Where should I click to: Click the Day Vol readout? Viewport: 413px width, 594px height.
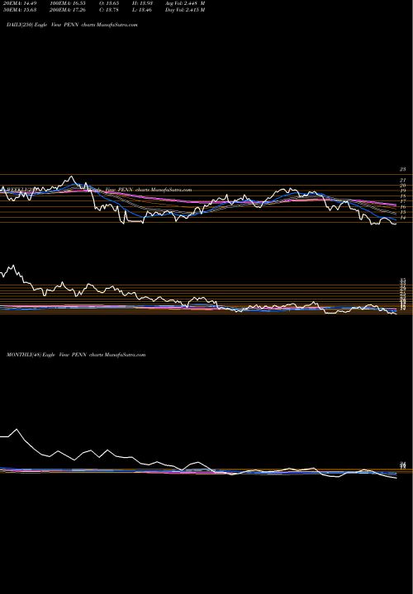coord(185,10)
